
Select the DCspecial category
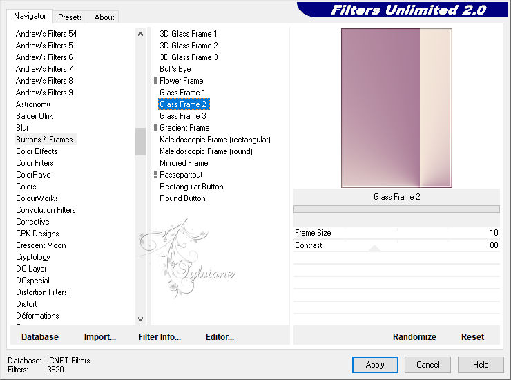tap(33, 281)
